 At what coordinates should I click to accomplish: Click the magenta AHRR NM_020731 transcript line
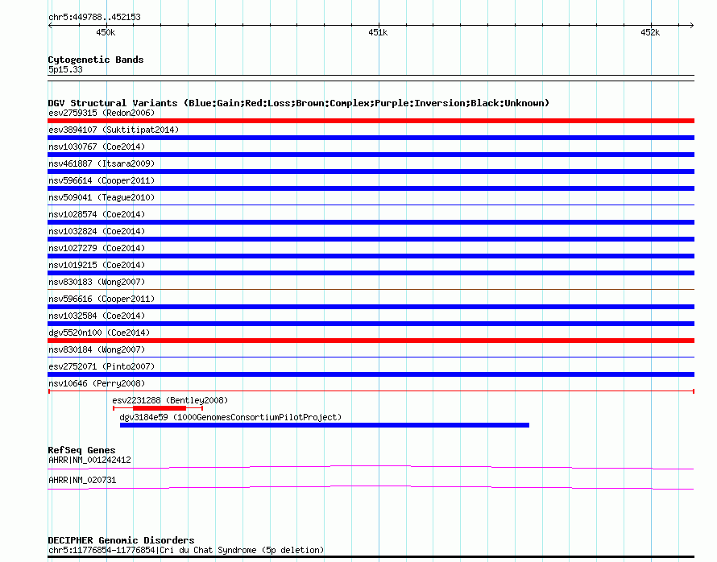click(371, 488)
